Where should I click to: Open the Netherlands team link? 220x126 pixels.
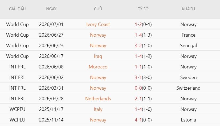click(98, 99)
